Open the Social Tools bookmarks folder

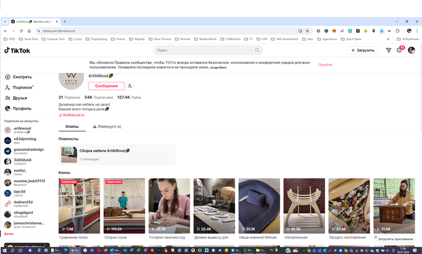point(28,39)
